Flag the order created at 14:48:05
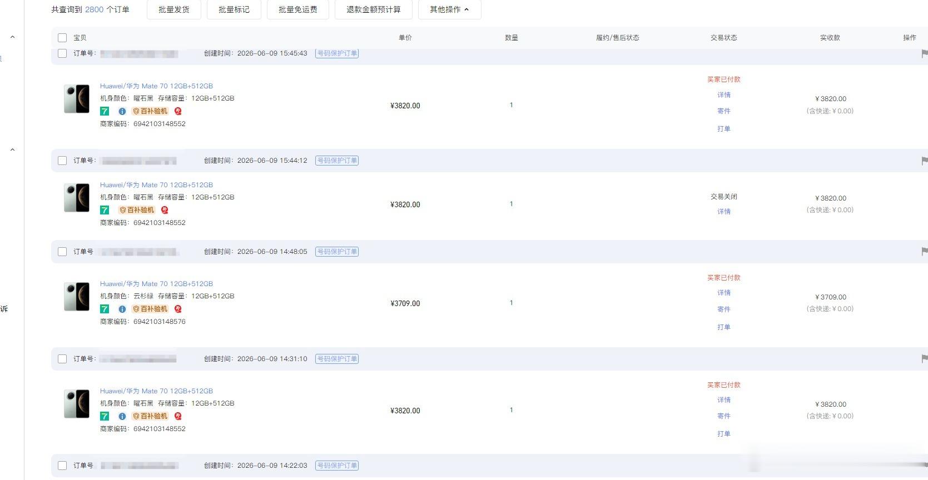Image resolution: width=928 pixels, height=480 pixels. pyautogui.click(x=924, y=252)
